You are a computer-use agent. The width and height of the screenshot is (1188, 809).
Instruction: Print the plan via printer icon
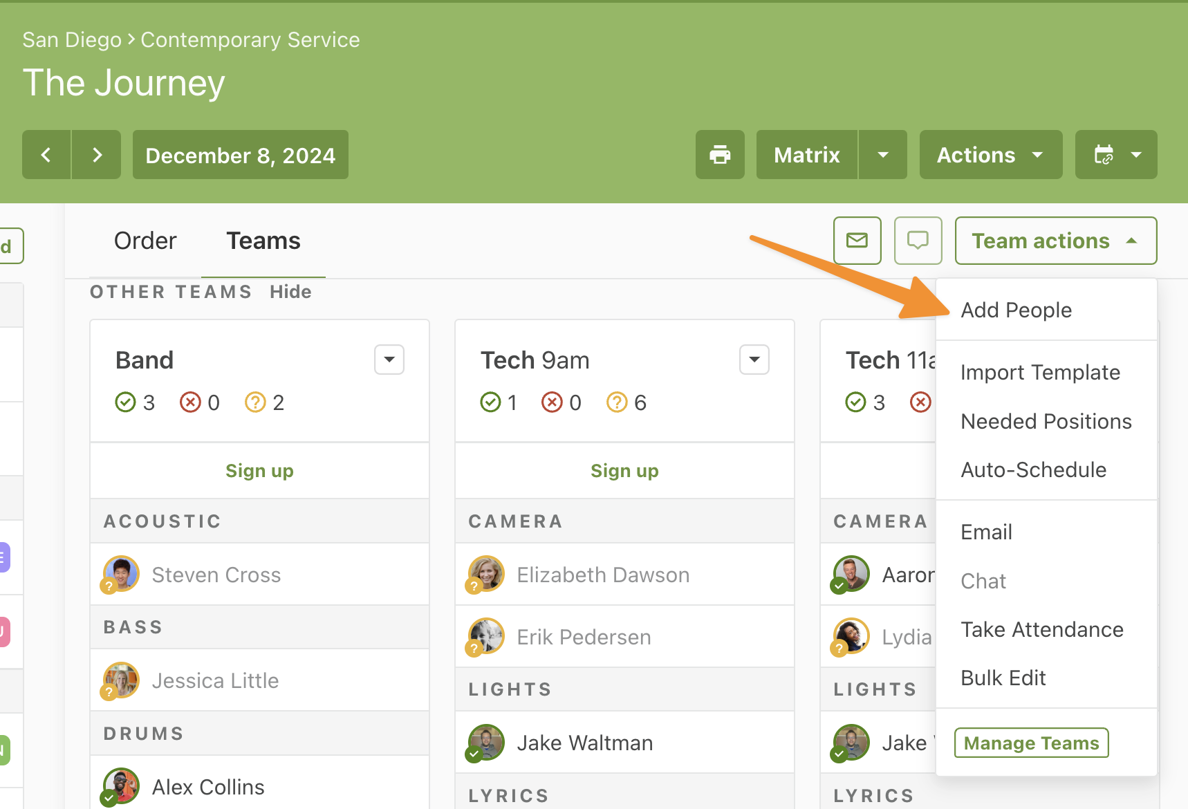point(720,155)
